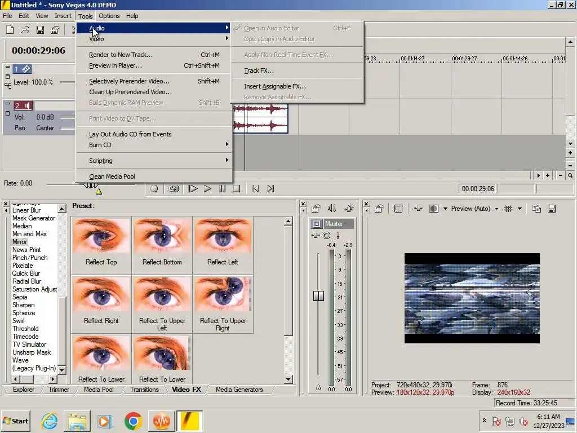Expand the Scripting submenu
The width and height of the screenshot is (577, 433).
point(154,161)
